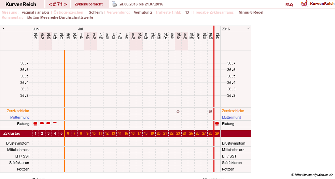Click the Juni month label

tap(36, 29)
